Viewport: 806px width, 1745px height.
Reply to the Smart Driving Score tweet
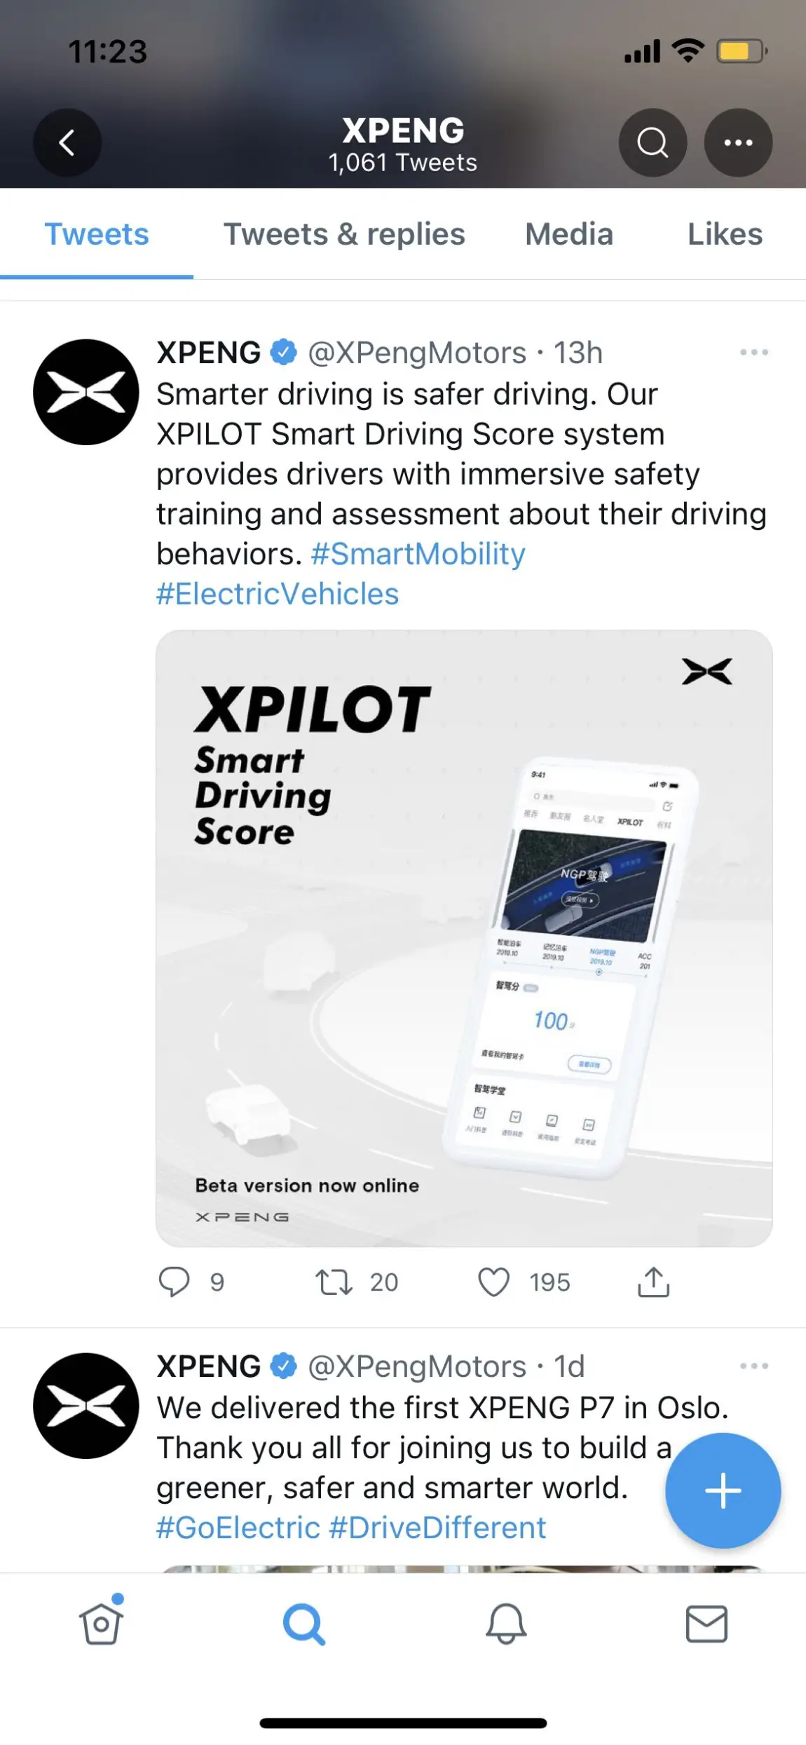pos(175,1282)
